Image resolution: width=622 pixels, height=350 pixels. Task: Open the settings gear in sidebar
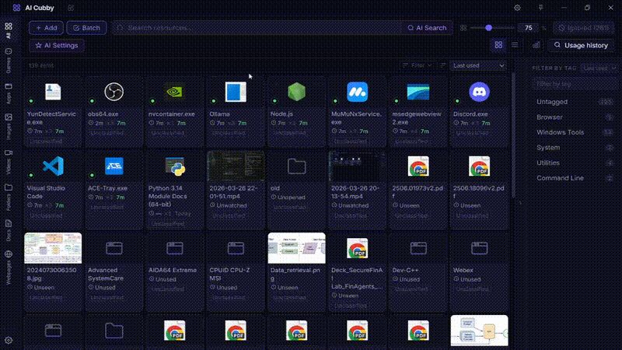click(9, 340)
